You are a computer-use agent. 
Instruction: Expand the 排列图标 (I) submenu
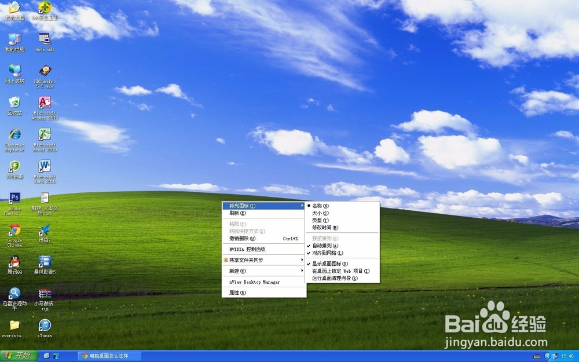(x=264, y=206)
